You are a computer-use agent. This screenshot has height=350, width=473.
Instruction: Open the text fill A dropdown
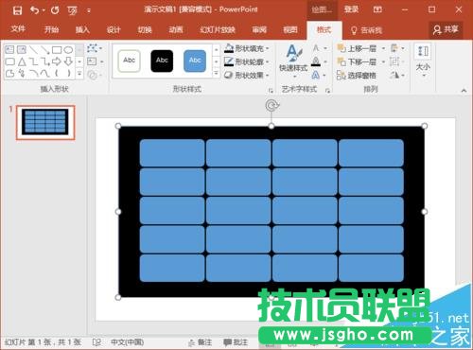320,48
